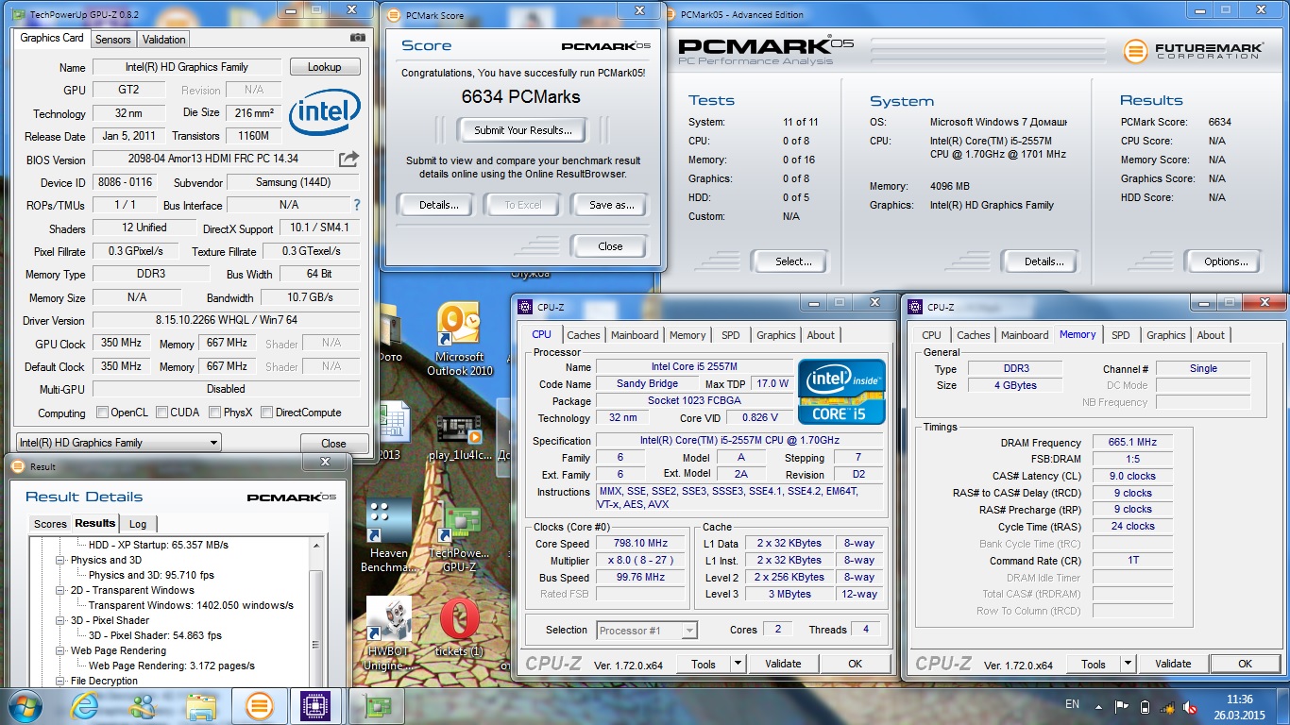Collapse the Web Page Rendering node
The width and height of the screenshot is (1290, 725).
[x=62, y=650]
